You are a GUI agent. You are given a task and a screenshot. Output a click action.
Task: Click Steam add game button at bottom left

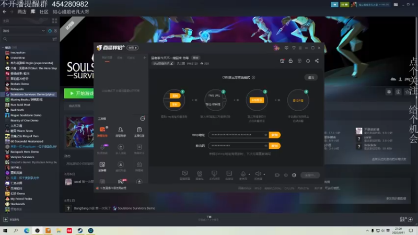click(x=5, y=219)
